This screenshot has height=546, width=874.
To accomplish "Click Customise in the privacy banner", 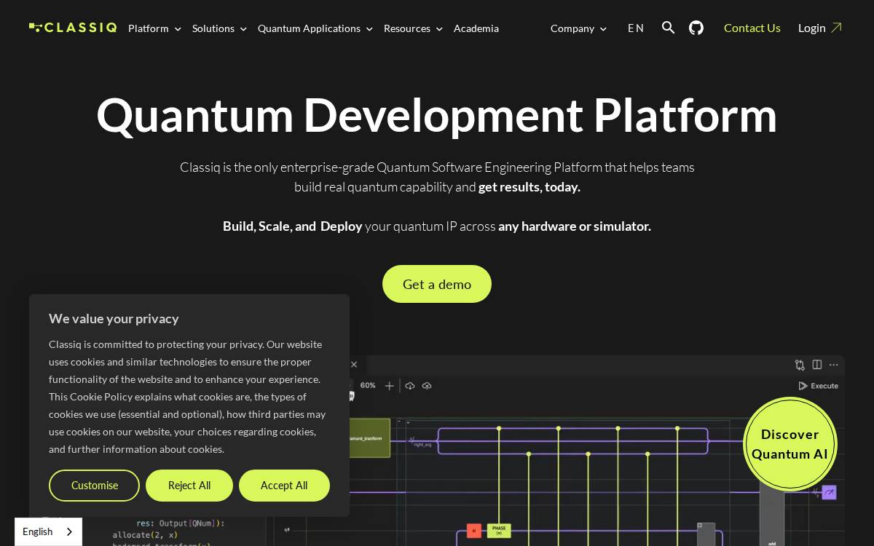I will pyautogui.click(x=94, y=486).
